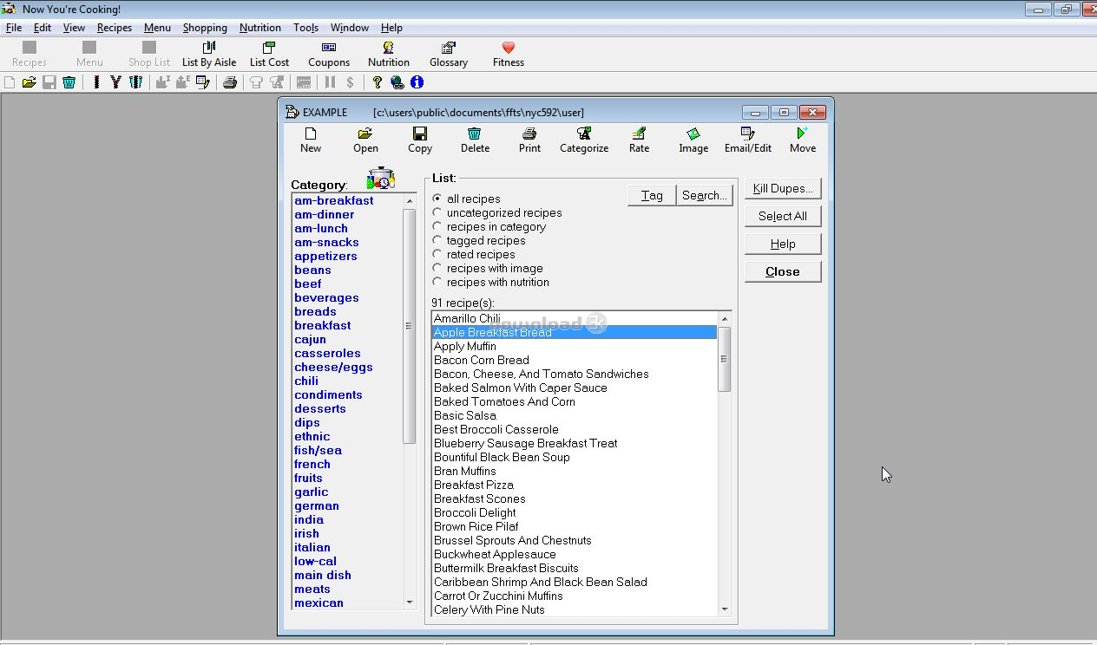Viewport: 1097px width, 645px height.
Task: Select the "Amarillo Chili" recipe
Action: (575, 318)
